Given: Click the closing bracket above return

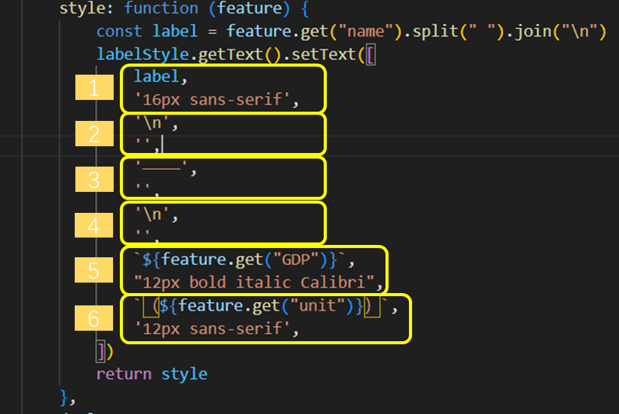Looking at the screenshot, I should (101, 351).
